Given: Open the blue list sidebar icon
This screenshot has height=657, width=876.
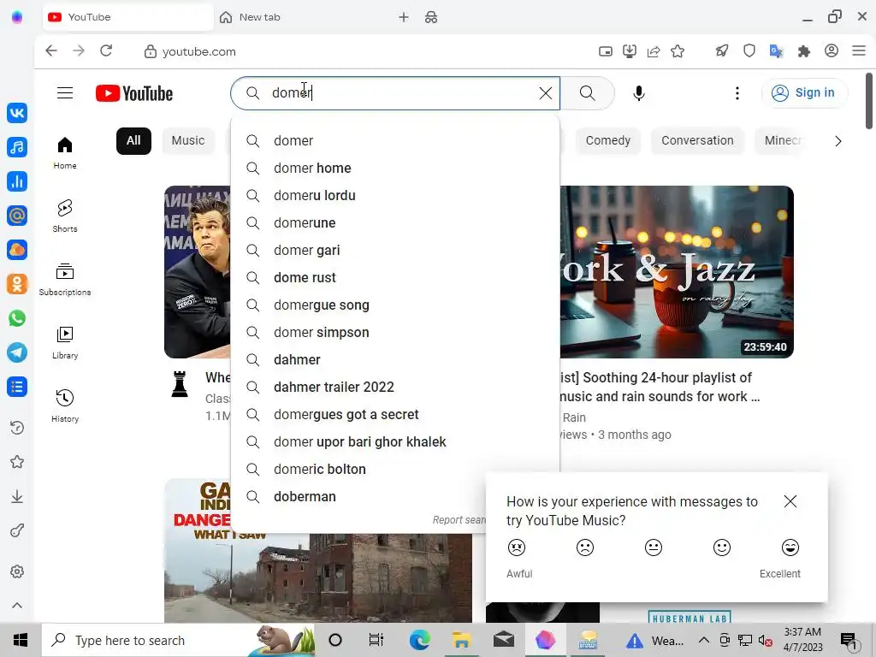Looking at the screenshot, I should 17,387.
